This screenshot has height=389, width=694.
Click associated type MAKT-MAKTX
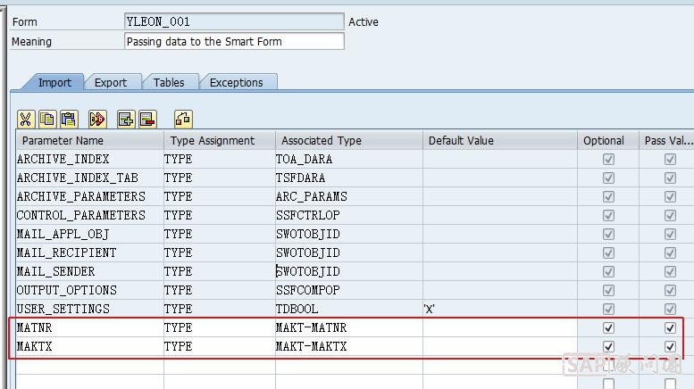(x=312, y=346)
